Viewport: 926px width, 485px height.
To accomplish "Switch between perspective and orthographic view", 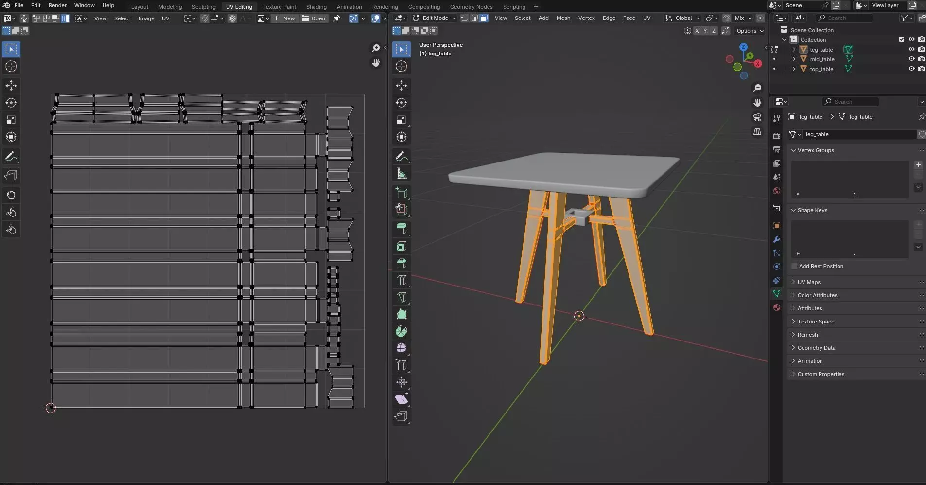I will (757, 132).
